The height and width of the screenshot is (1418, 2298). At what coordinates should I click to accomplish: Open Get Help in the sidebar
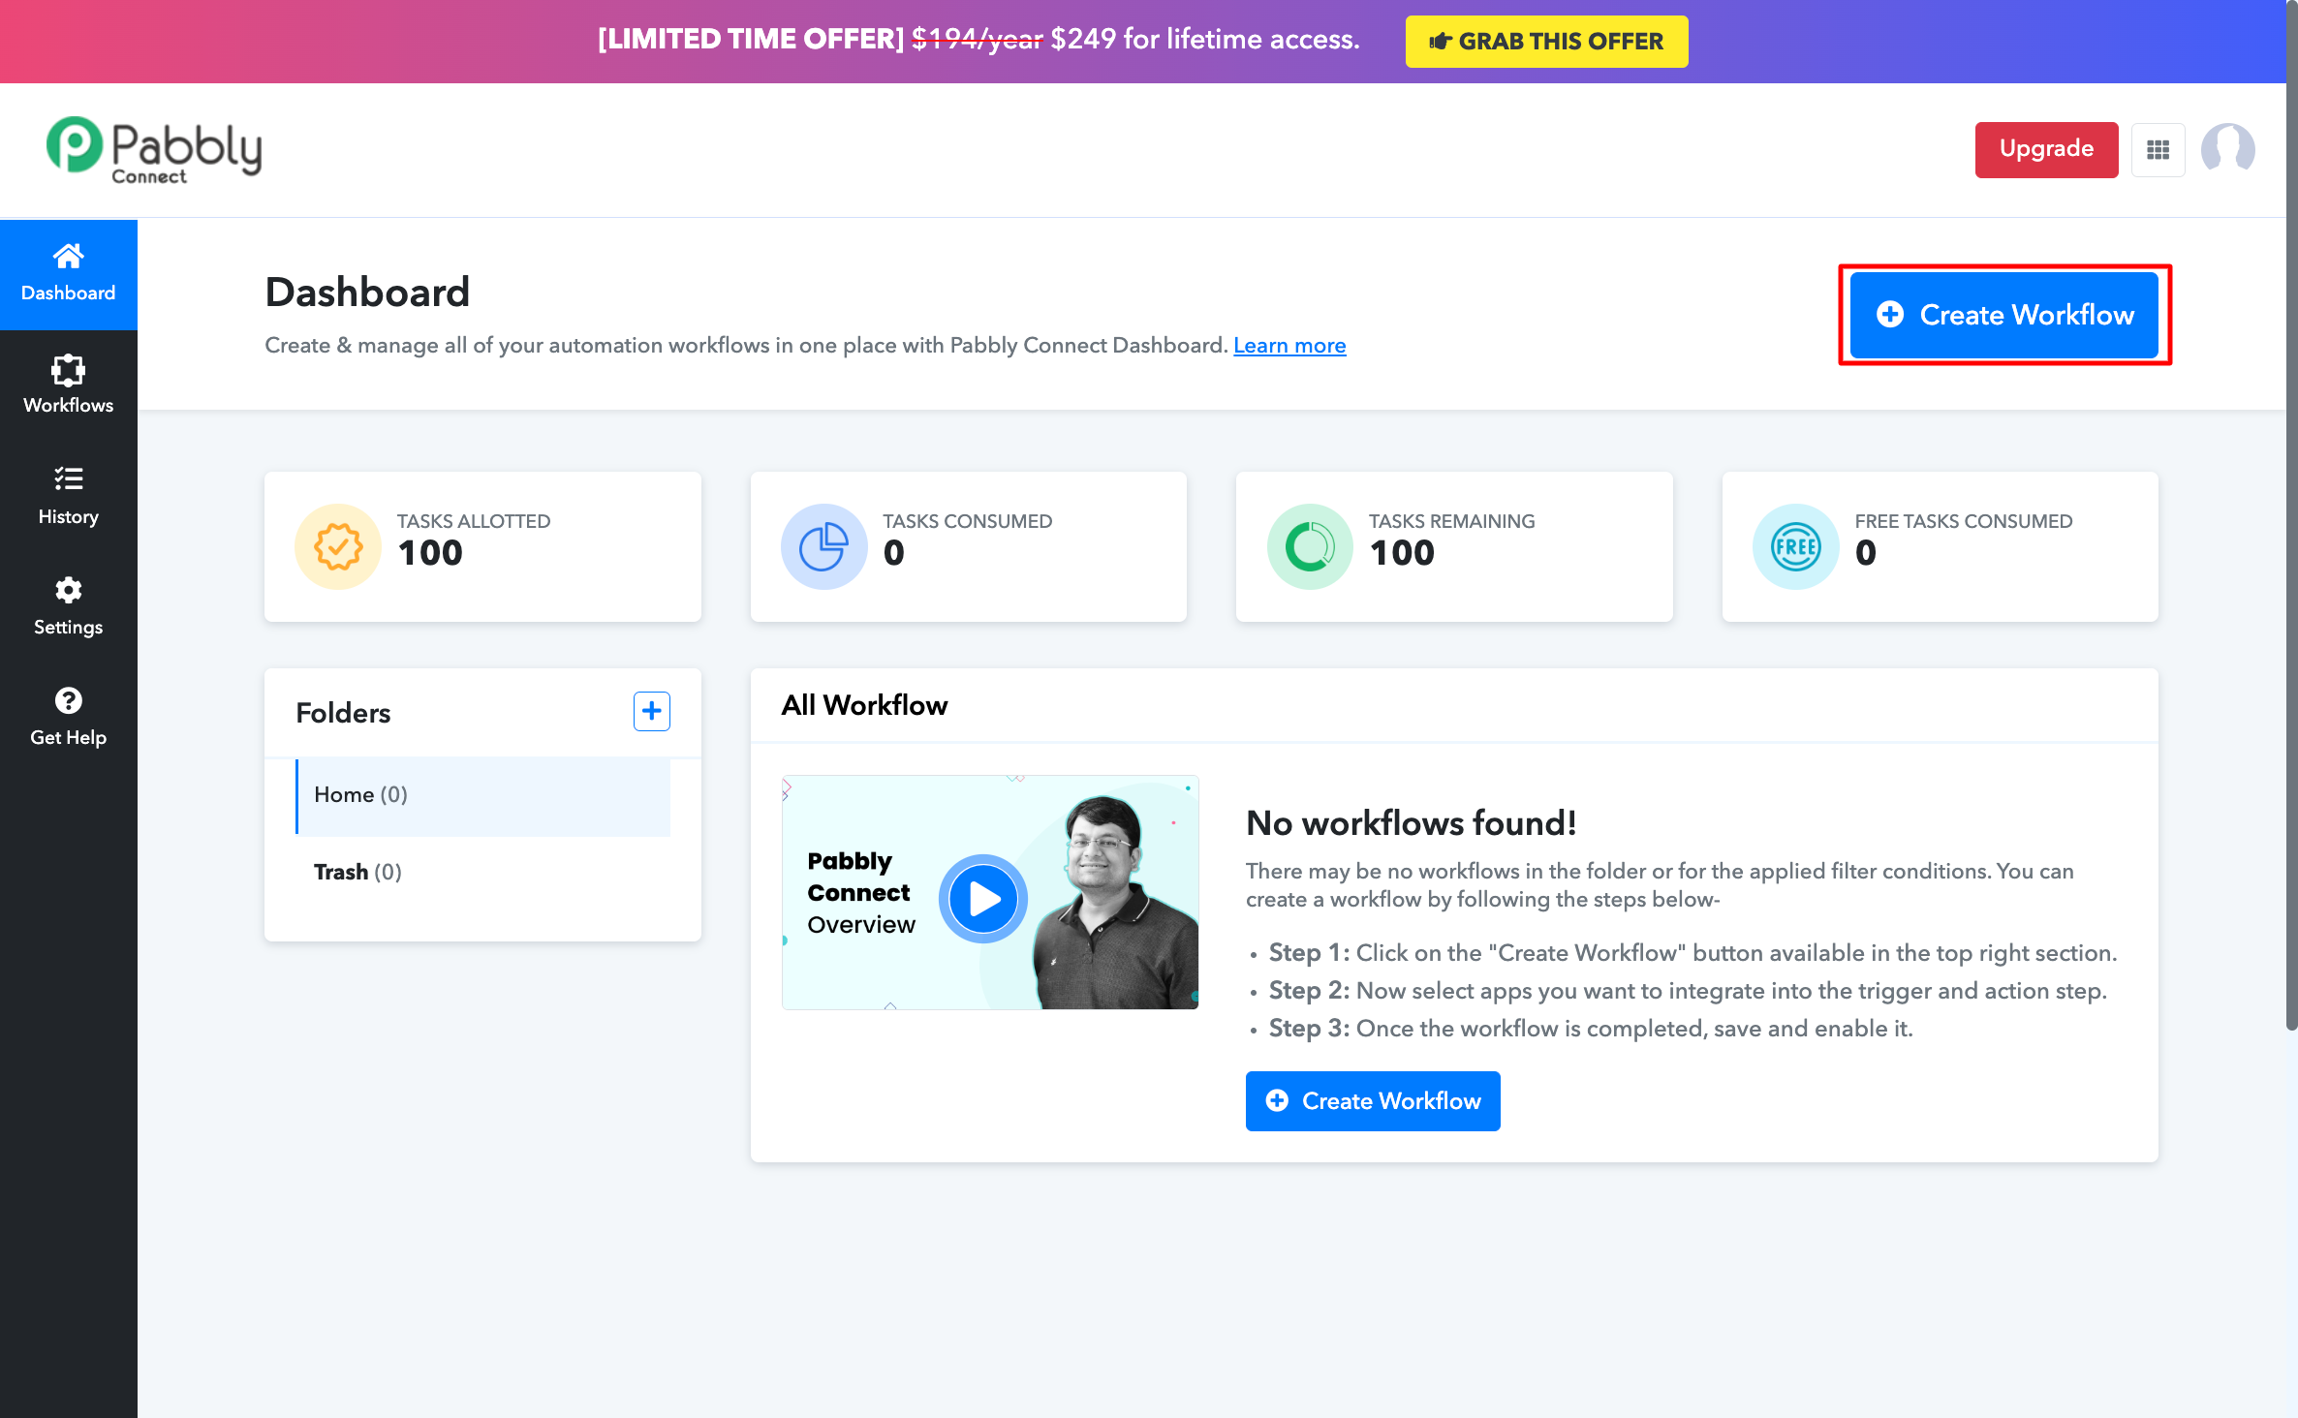click(68, 717)
